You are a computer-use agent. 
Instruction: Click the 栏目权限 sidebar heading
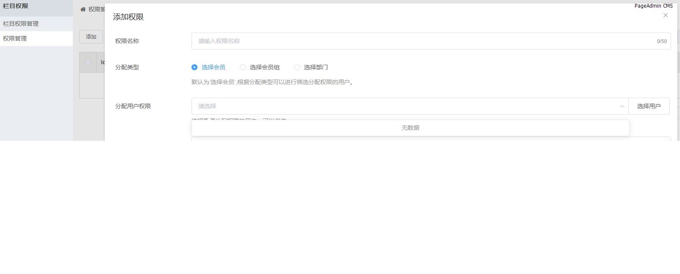(x=16, y=6)
